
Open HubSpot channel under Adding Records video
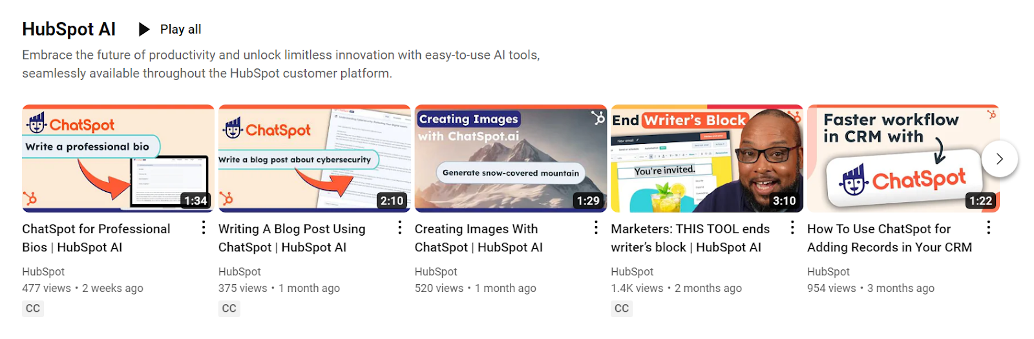pos(828,272)
